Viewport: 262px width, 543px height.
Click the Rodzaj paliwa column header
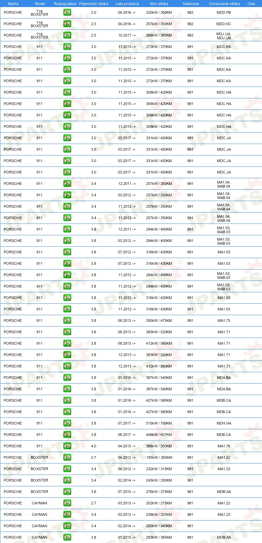click(x=65, y=4)
